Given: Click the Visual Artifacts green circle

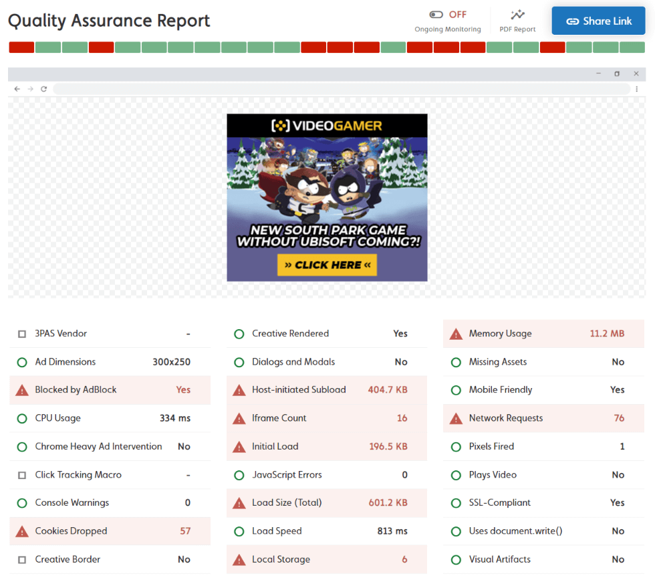Looking at the screenshot, I should pos(456,559).
